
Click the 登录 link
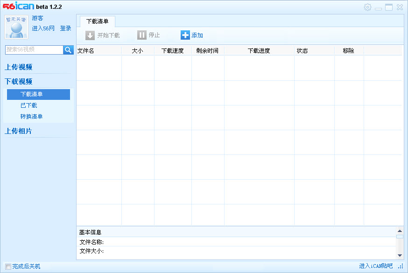point(65,28)
